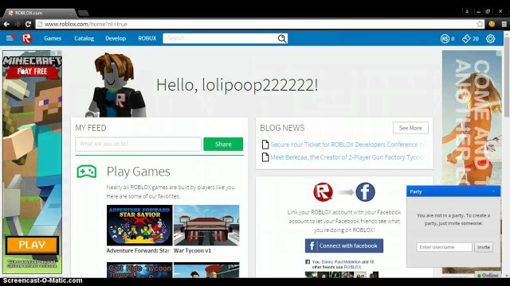
Task: Click the Adventure Forward: Star game title
Action: [138, 251]
